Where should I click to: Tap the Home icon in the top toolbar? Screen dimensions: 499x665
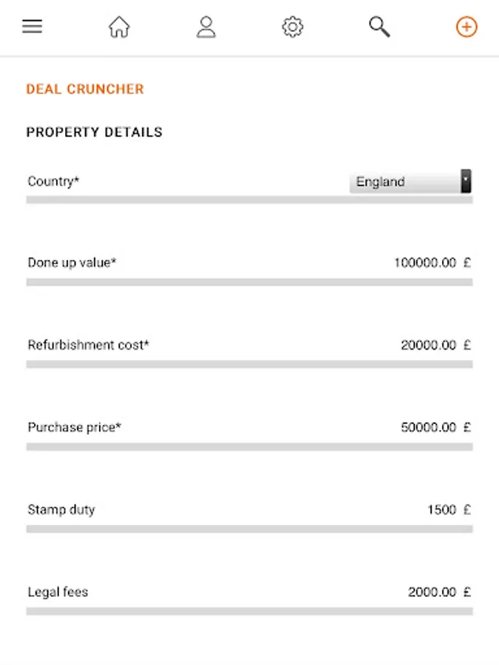coord(119,27)
